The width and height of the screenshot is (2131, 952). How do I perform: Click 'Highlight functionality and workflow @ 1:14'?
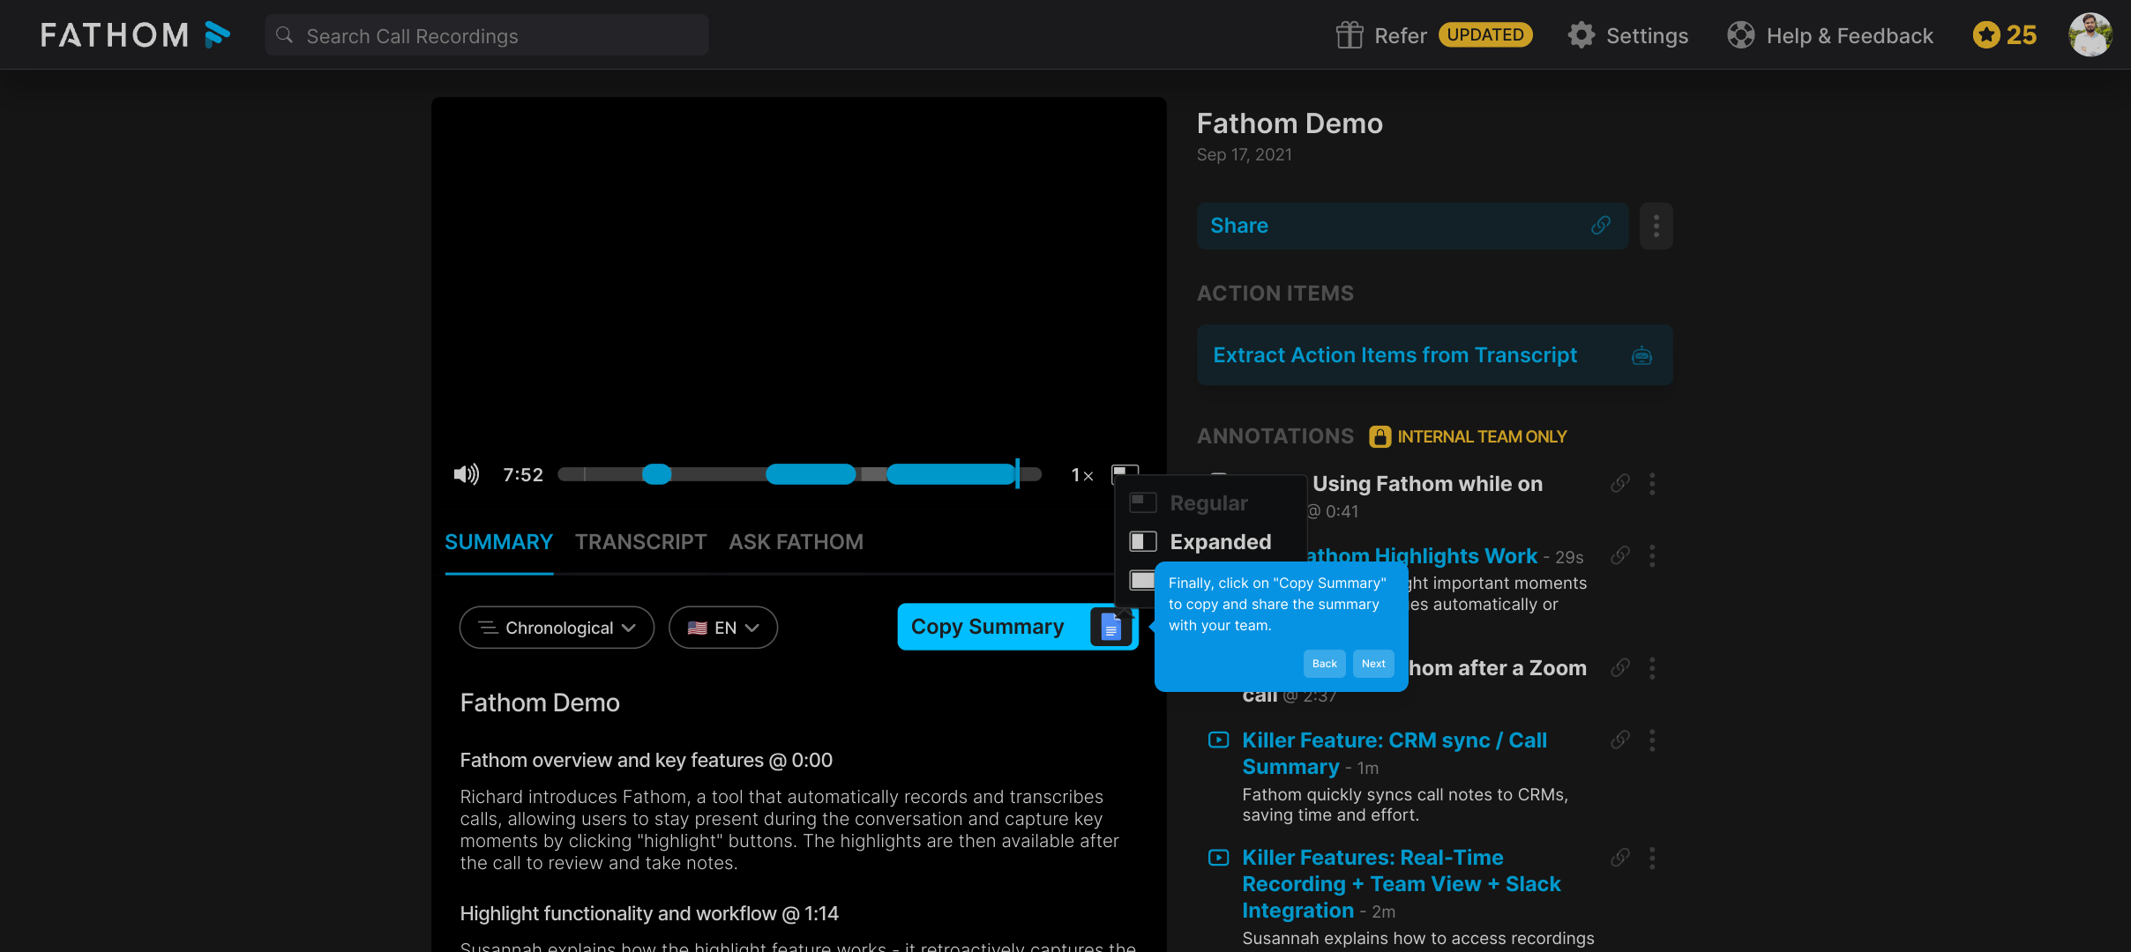649,913
